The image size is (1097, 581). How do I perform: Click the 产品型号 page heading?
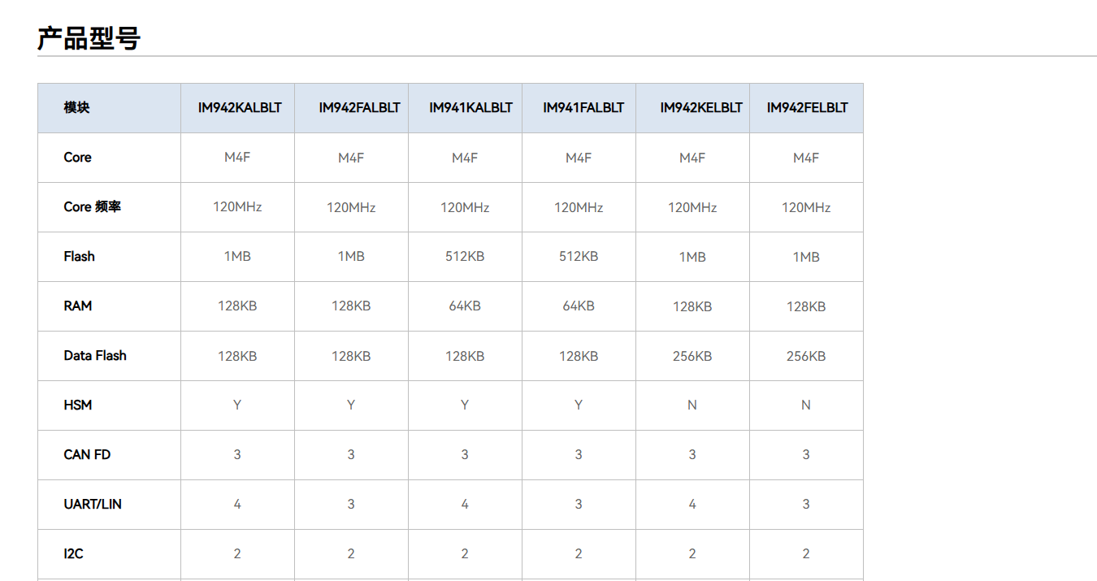coord(89,38)
